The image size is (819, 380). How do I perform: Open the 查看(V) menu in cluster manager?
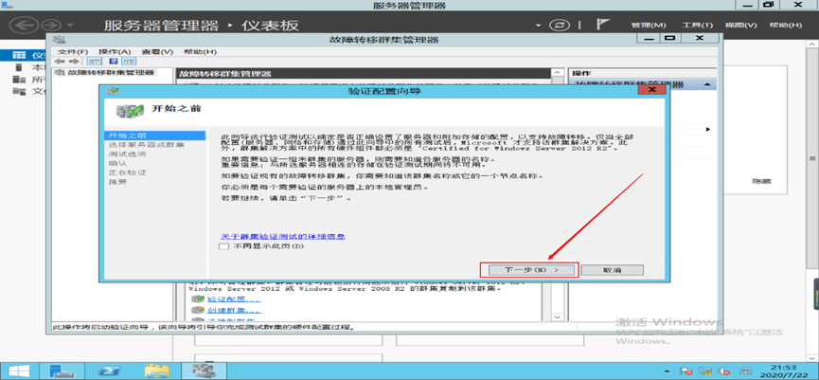pyautogui.click(x=157, y=52)
